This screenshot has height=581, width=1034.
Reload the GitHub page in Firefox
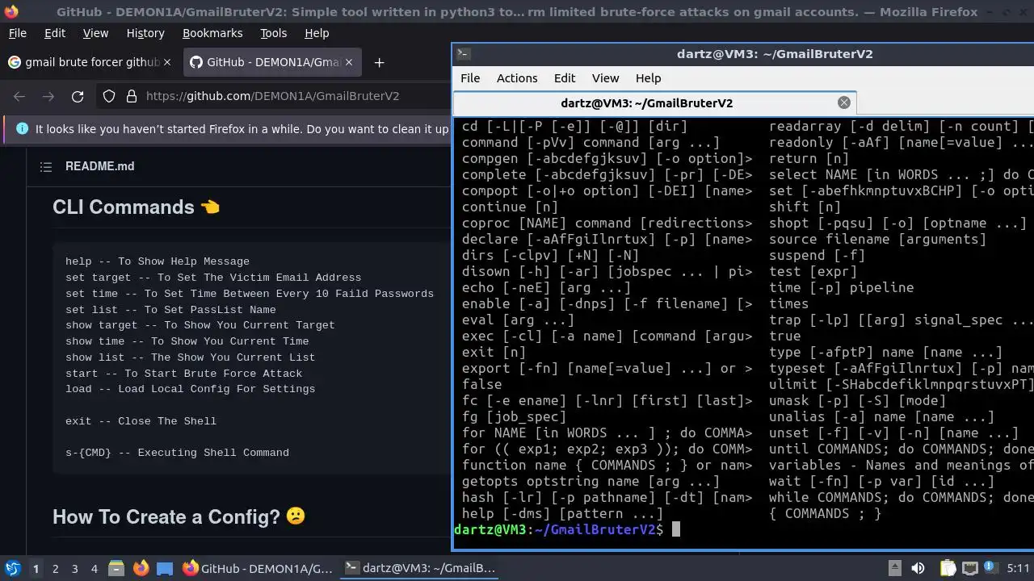(78, 96)
